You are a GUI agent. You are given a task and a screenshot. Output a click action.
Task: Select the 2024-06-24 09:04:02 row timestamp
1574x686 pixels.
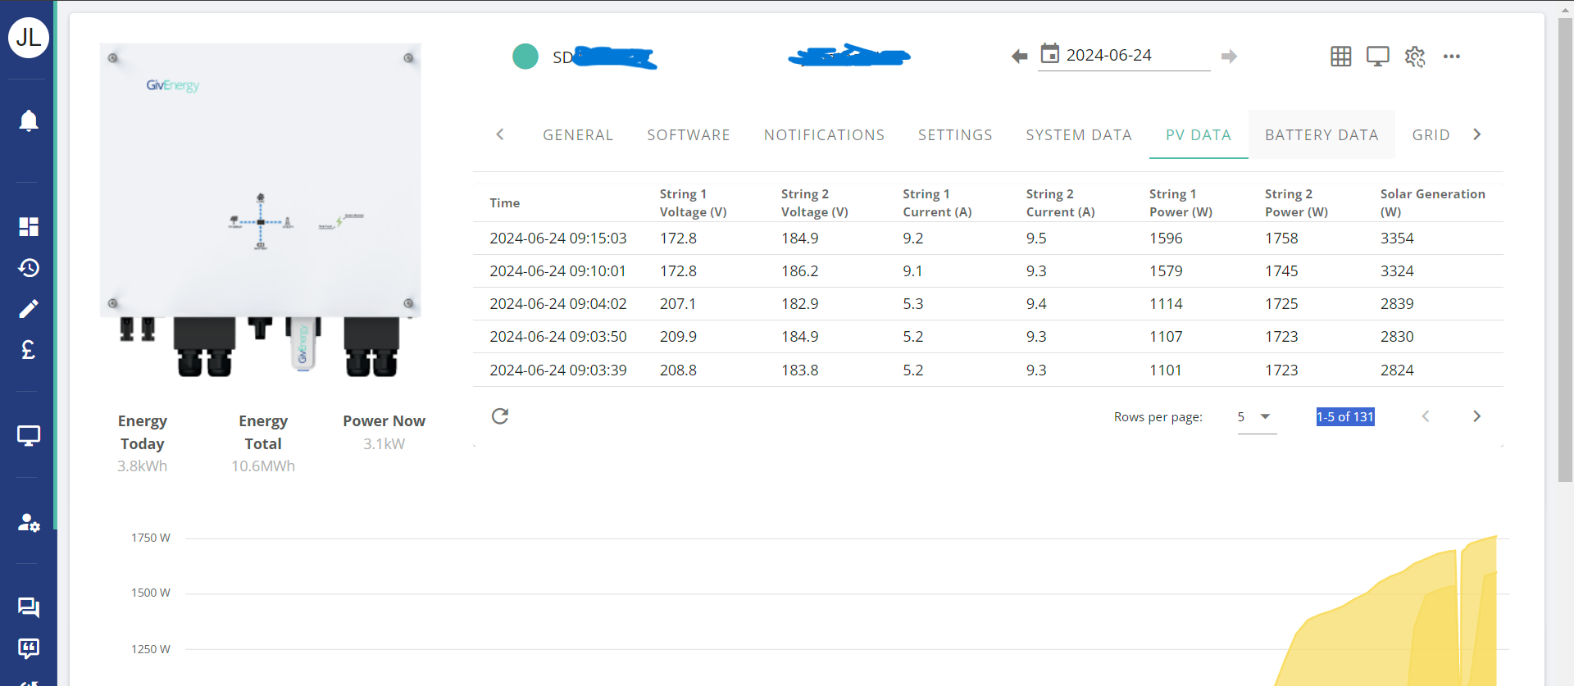(558, 304)
